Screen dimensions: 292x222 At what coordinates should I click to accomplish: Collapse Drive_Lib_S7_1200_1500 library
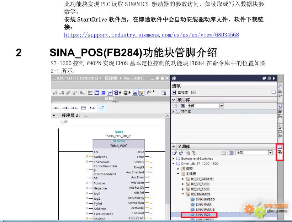[x=173, y=163]
